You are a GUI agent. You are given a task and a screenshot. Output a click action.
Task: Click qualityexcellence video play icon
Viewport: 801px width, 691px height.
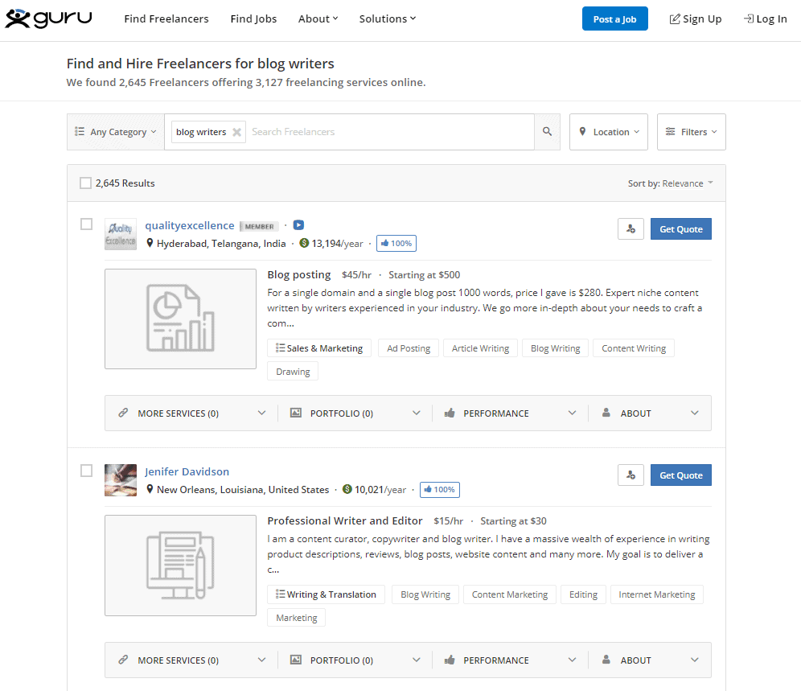pyautogui.click(x=299, y=225)
